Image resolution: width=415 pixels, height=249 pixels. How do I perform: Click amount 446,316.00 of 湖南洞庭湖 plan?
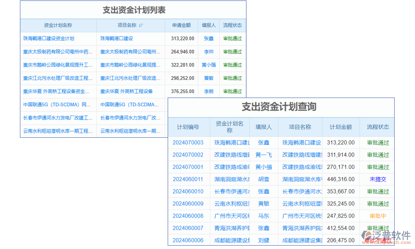340,179
